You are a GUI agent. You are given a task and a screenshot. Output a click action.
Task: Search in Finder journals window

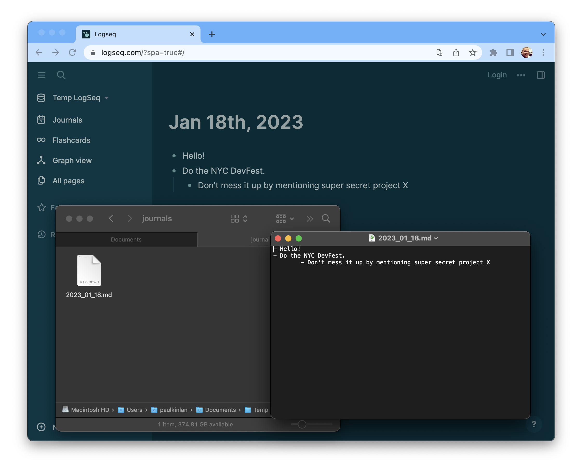tap(326, 219)
